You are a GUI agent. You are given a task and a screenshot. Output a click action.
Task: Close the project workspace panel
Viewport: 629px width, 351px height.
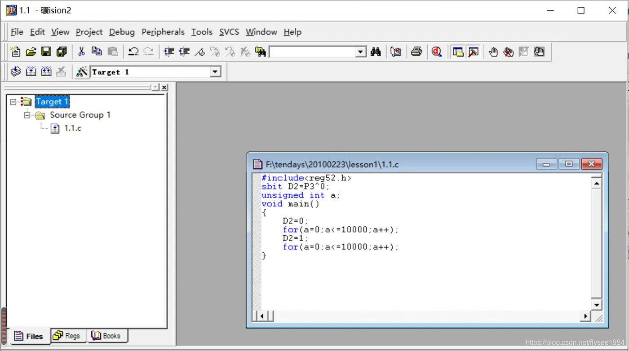[164, 88]
